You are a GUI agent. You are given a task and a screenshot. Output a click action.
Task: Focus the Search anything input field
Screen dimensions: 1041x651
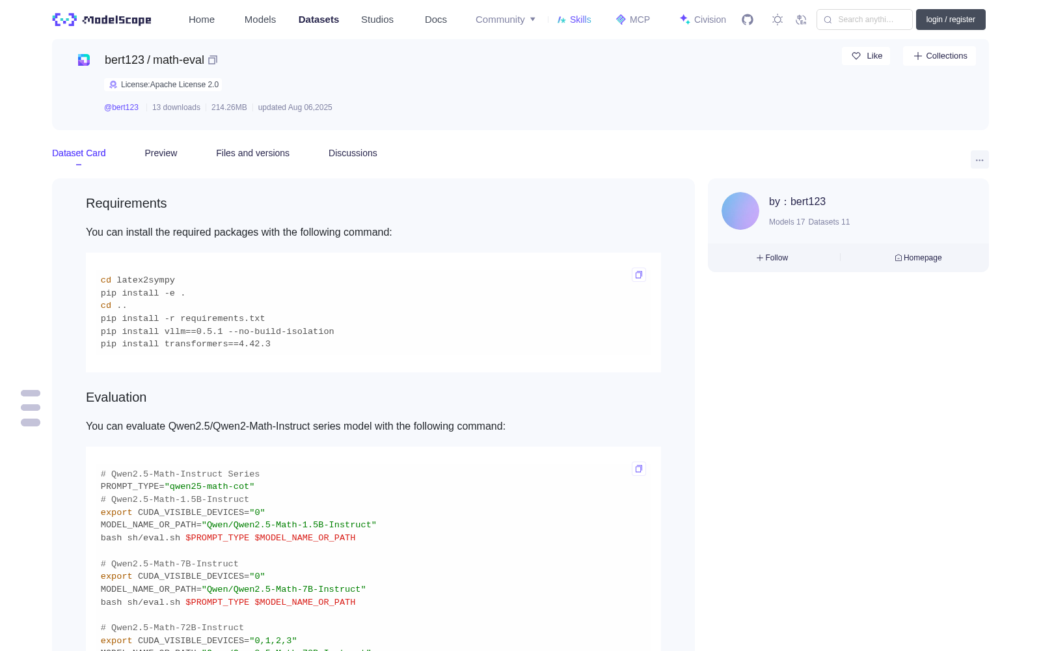[865, 20]
